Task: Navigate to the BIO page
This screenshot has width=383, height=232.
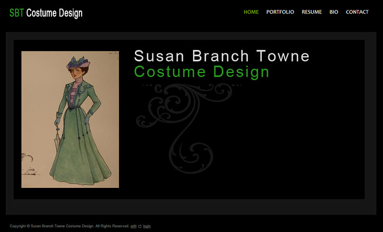Action: pos(334,12)
